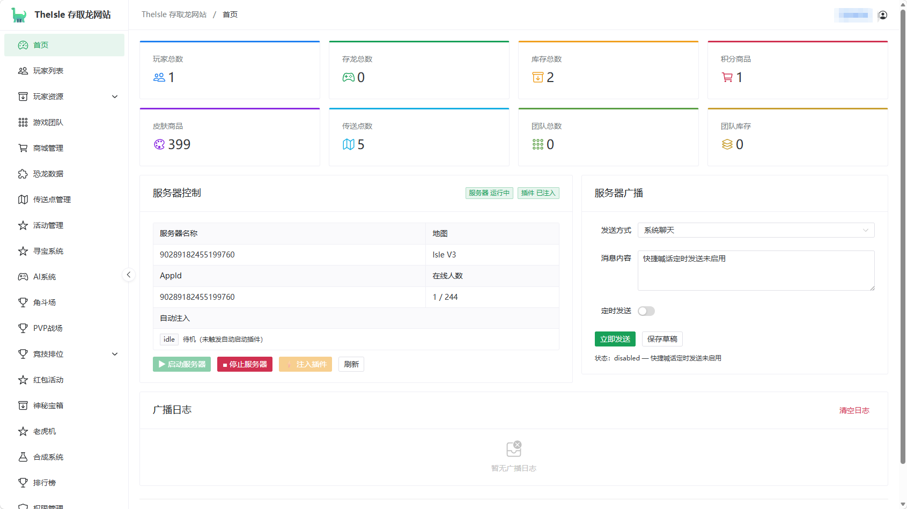Click the 服务器控制 panel heading
The width and height of the screenshot is (907, 509).
(177, 193)
